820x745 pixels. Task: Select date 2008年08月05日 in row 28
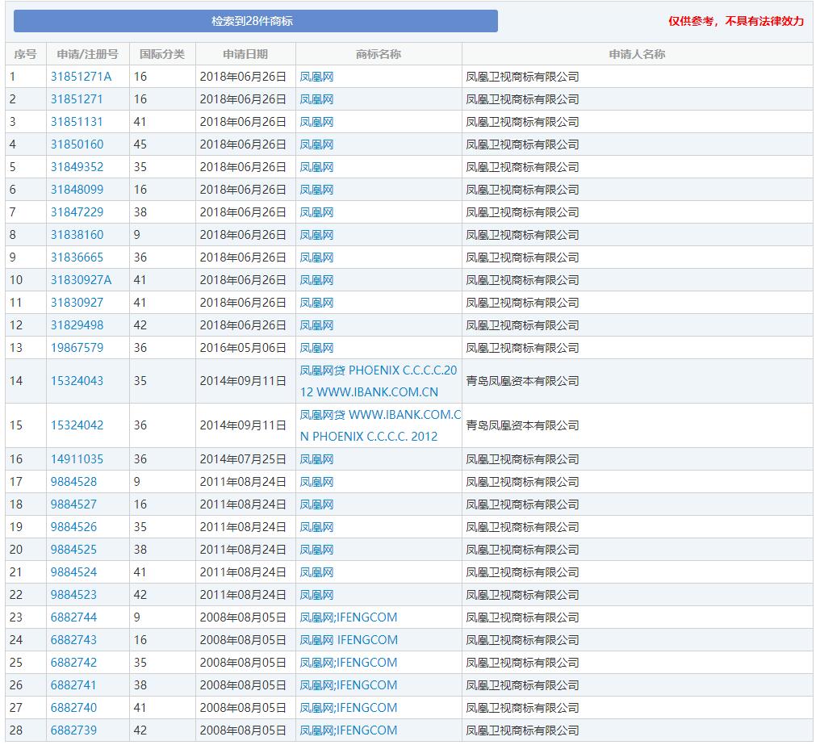point(243,730)
